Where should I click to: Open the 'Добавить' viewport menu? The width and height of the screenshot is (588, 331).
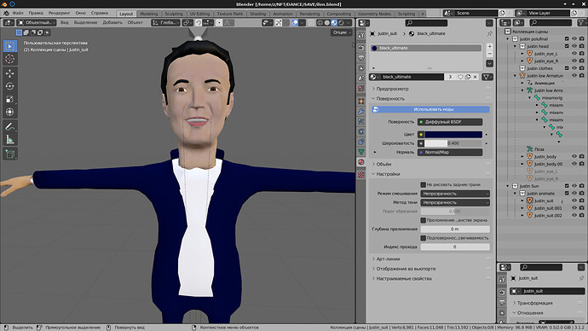tap(112, 22)
